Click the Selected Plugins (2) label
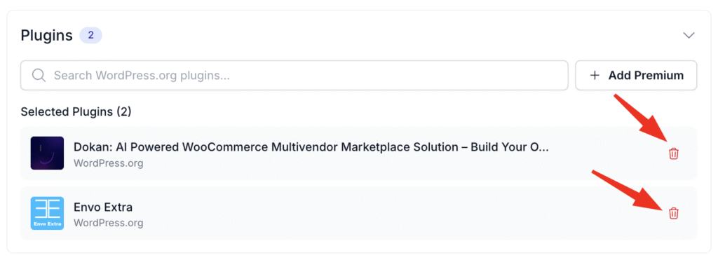Image resolution: width=718 pixels, height=260 pixels. point(76,111)
